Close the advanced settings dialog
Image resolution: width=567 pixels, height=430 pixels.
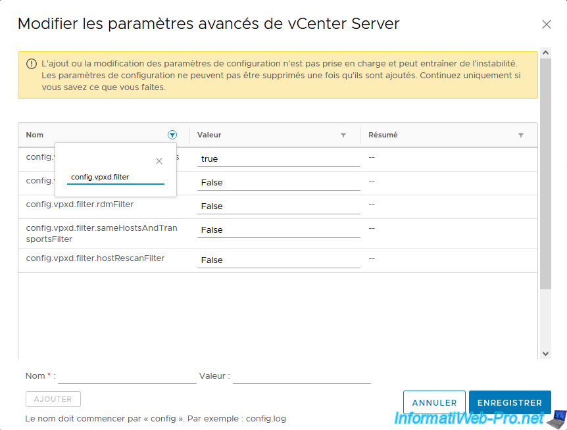(547, 24)
